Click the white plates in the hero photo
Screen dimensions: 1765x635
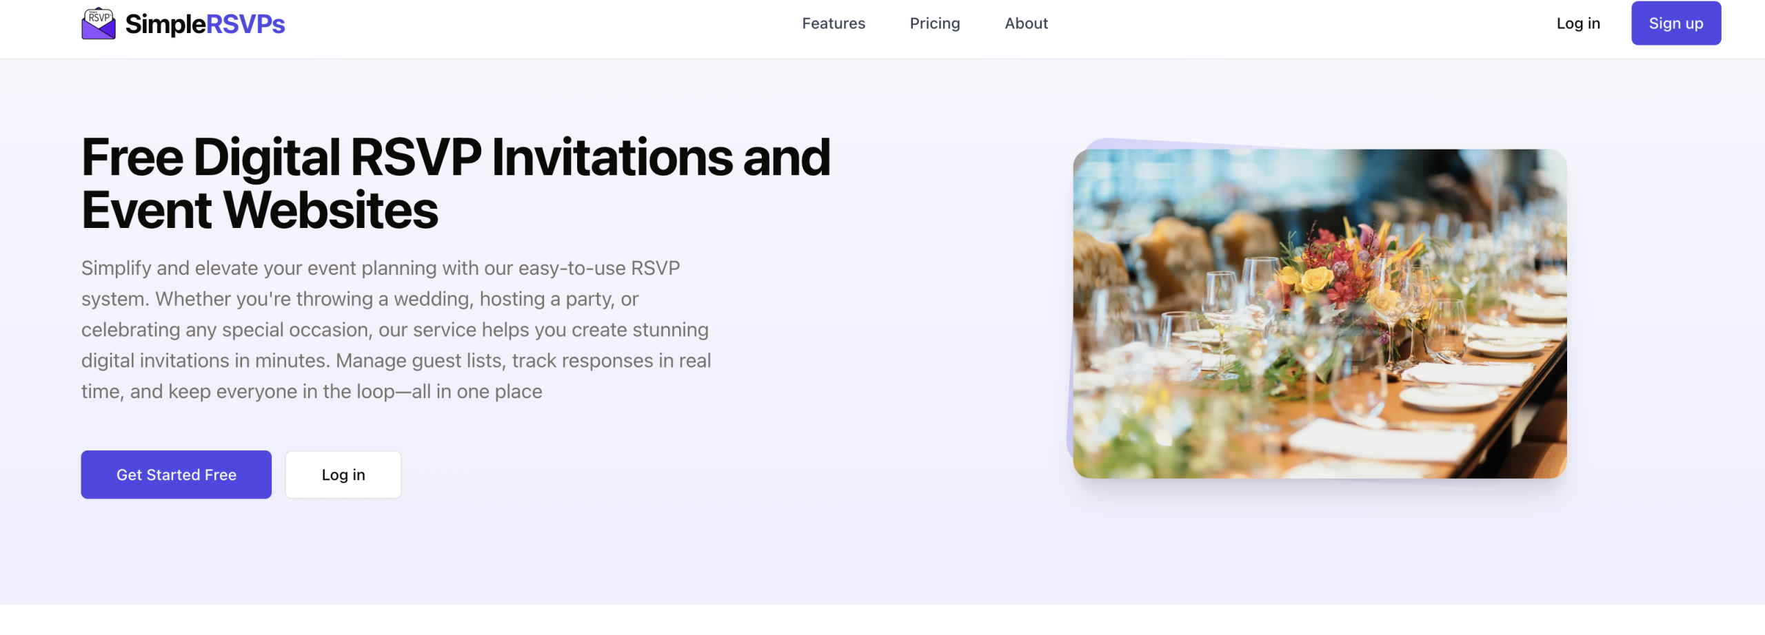pyautogui.click(x=1448, y=396)
